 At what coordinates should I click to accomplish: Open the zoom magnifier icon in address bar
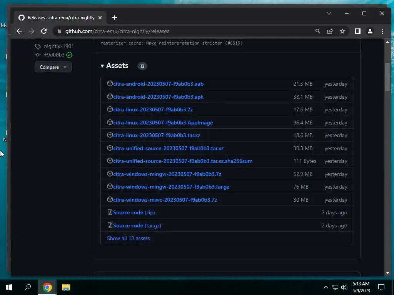pyautogui.click(x=317, y=31)
